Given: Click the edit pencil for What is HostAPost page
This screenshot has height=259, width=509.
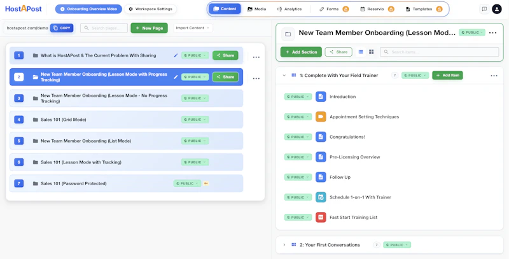Looking at the screenshot, I should tap(176, 55).
